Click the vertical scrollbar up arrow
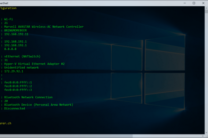Image resolution: width=208 pixels, height=138 pixels. tap(206, 8)
